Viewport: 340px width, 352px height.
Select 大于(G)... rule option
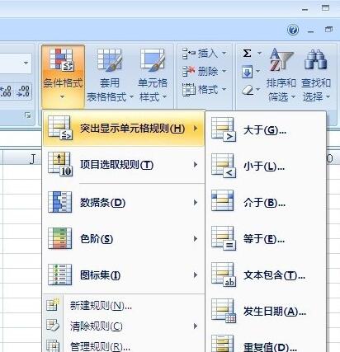click(266, 129)
